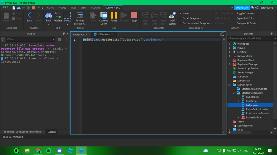277x155 pixels.
Task: Open the Find dropdown arrow
Action: click(x=49, y=25)
